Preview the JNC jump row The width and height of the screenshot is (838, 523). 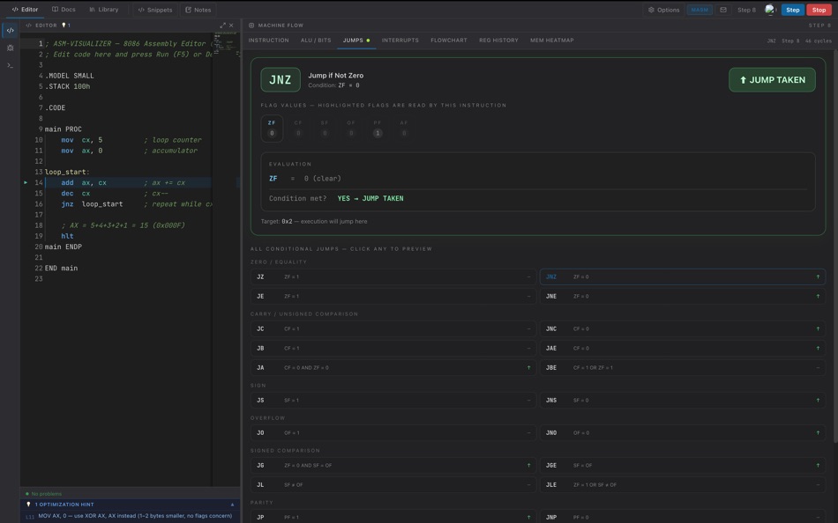pyautogui.click(x=683, y=328)
